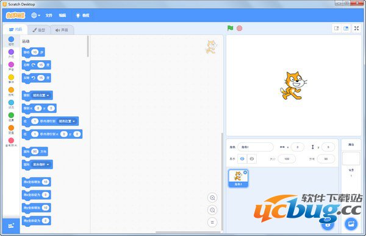Click the set x to 0 block
Viewport: 366px width, 236px height.
coord(36,195)
